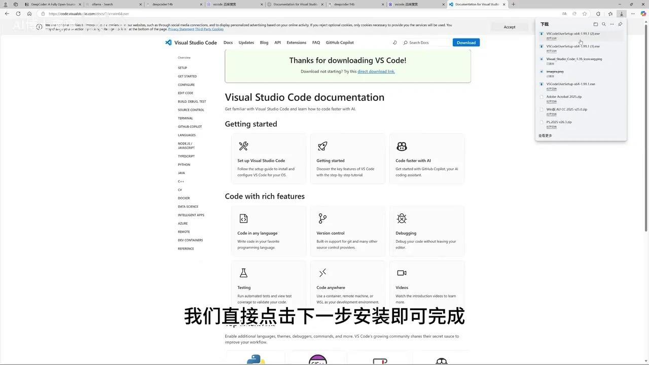
Task: Click the cookie banner info icon
Action: [39, 27]
